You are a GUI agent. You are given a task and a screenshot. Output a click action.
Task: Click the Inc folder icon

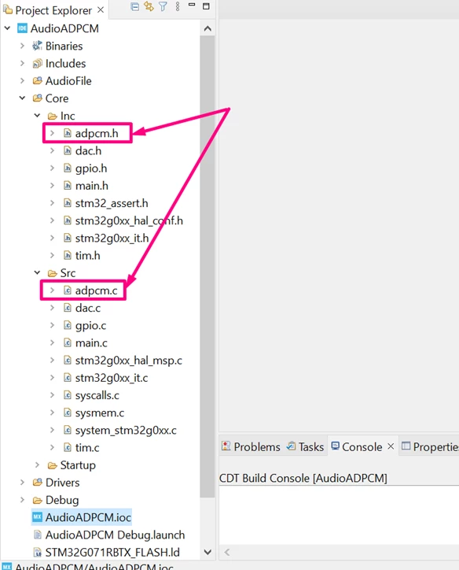point(52,116)
